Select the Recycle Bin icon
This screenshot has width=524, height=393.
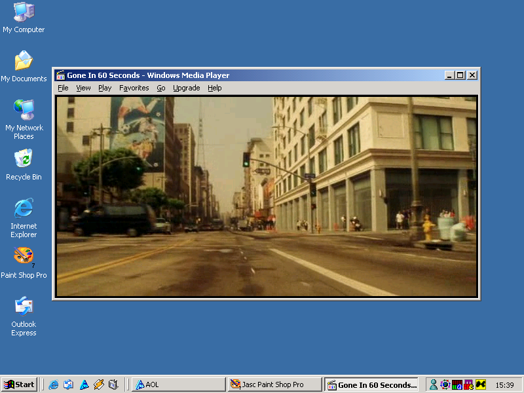point(24,159)
